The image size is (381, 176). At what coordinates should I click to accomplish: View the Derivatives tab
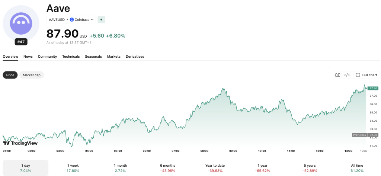click(135, 57)
